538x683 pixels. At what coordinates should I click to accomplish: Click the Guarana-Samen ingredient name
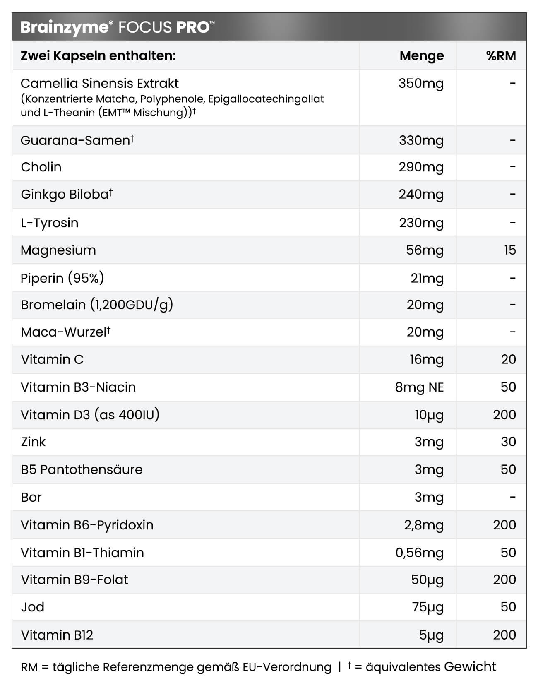(77, 140)
